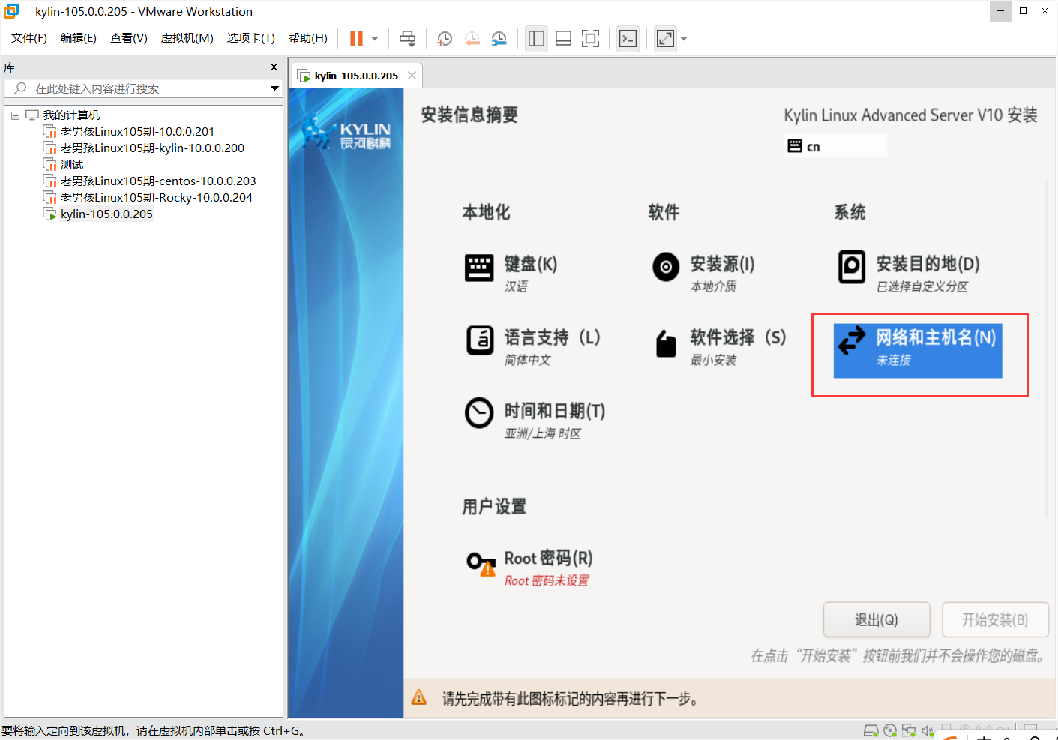Open the 选项卡(T) menu

pyautogui.click(x=250, y=38)
